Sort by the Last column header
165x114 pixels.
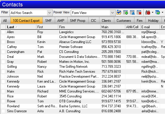(21, 27)
